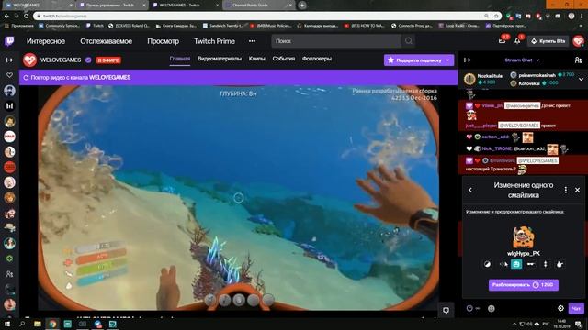Reload the page with browser refresh
The width and height of the screenshot is (588, 330).
pos(27,16)
